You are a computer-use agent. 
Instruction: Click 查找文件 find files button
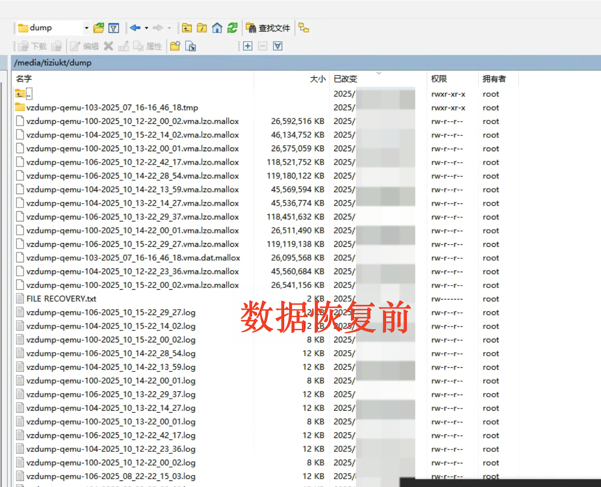[269, 28]
